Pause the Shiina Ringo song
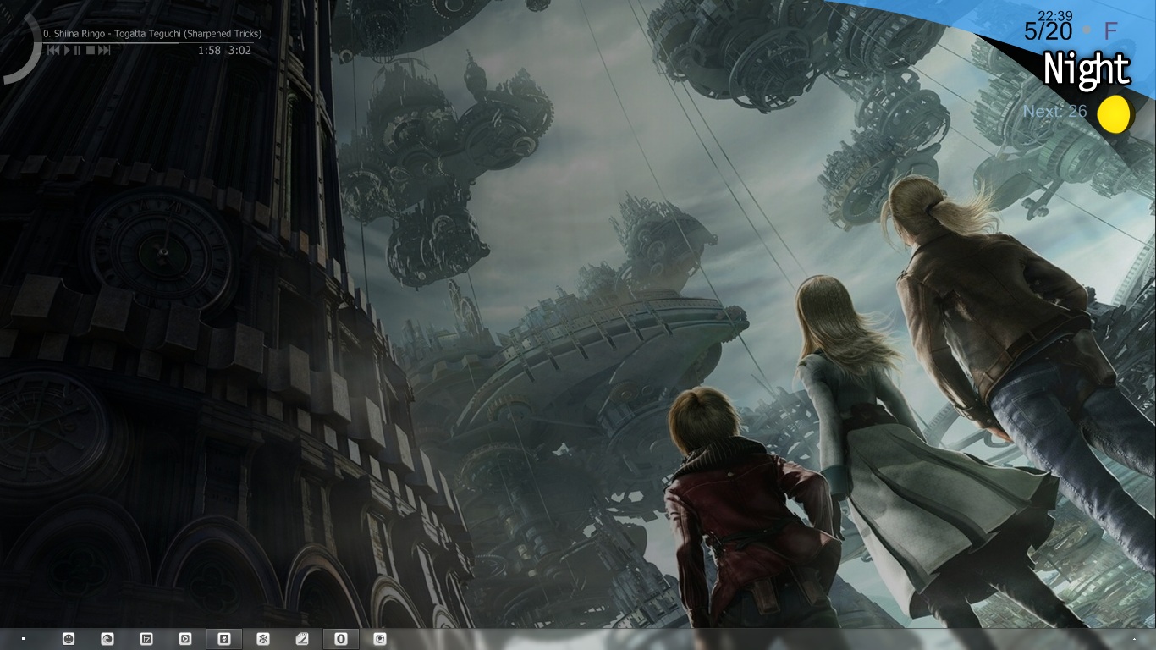1156x650 pixels. [77, 50]
